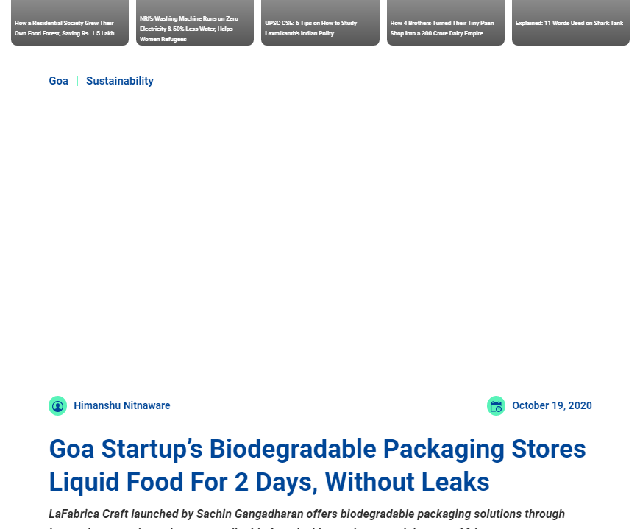Click the food forest article title text
Image resolution: width=640 pixels, height=529 pixels.
pos(65,28)
